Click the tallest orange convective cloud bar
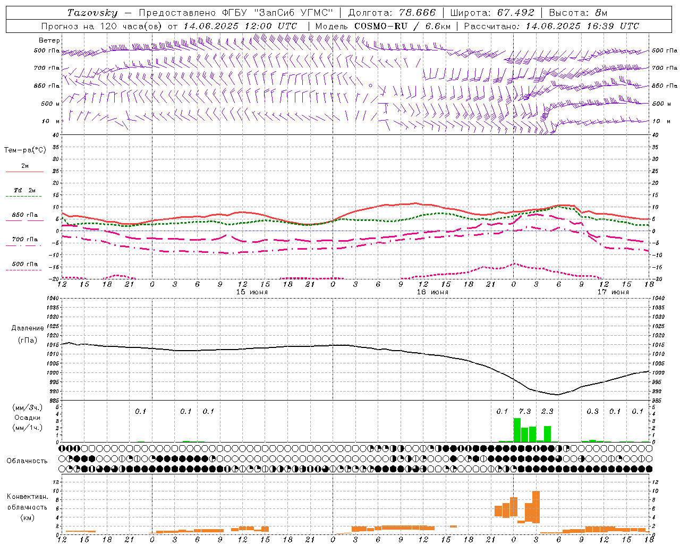 click(x=536, y=507)
